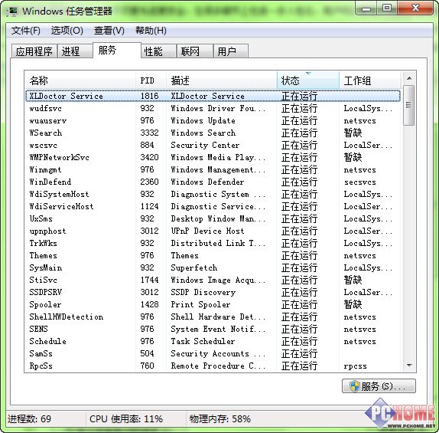Select the wuauserv service row
This screenshot has width=439, height=433.
point(213,120)
